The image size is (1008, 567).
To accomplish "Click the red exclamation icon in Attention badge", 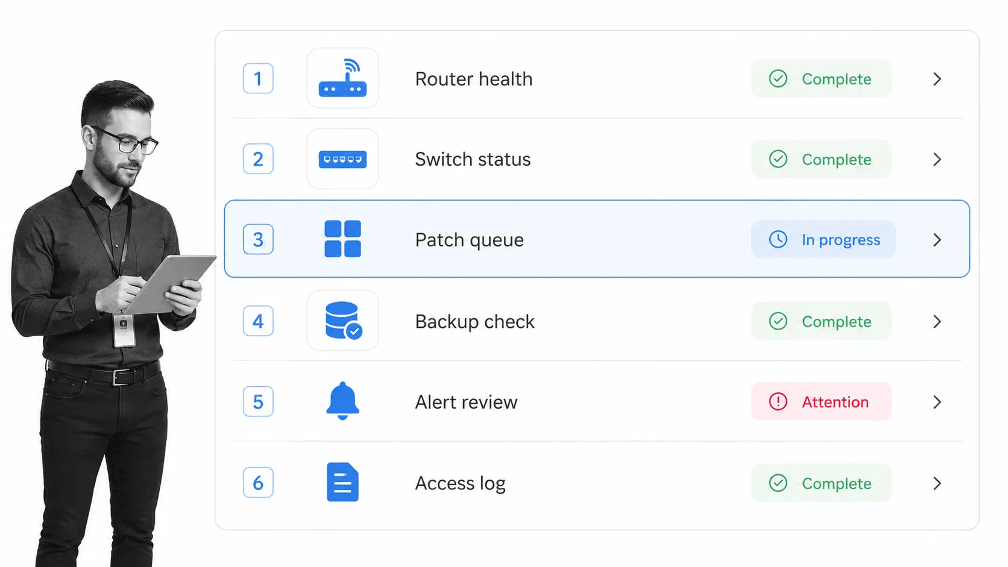I will (x=778, y=401).
